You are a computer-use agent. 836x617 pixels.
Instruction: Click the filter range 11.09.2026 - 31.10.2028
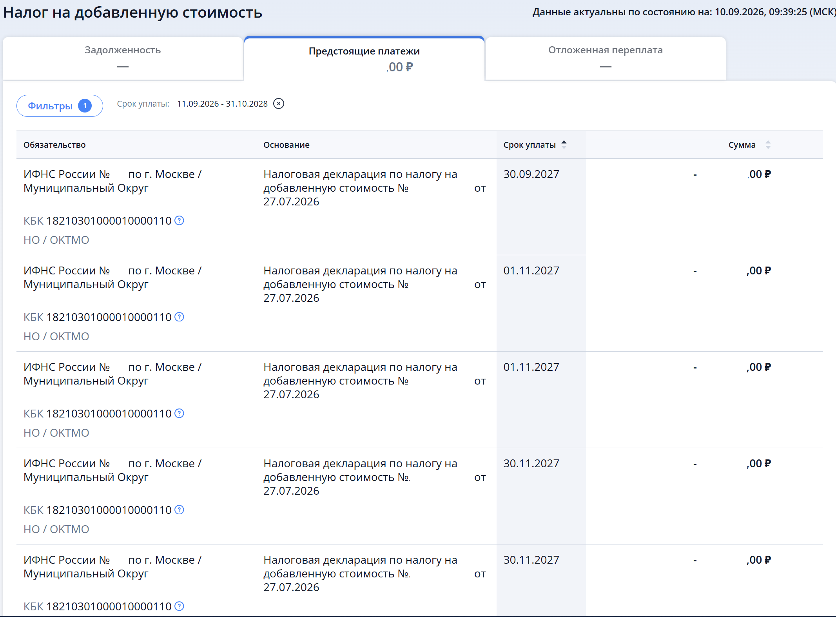(x=222, y=103)
